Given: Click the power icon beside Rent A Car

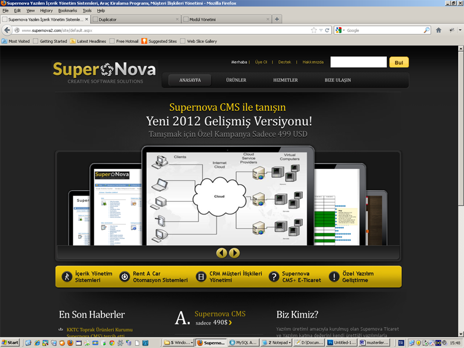Looking at the screenshot, I should pyautogui.click(x=125, y=277).
